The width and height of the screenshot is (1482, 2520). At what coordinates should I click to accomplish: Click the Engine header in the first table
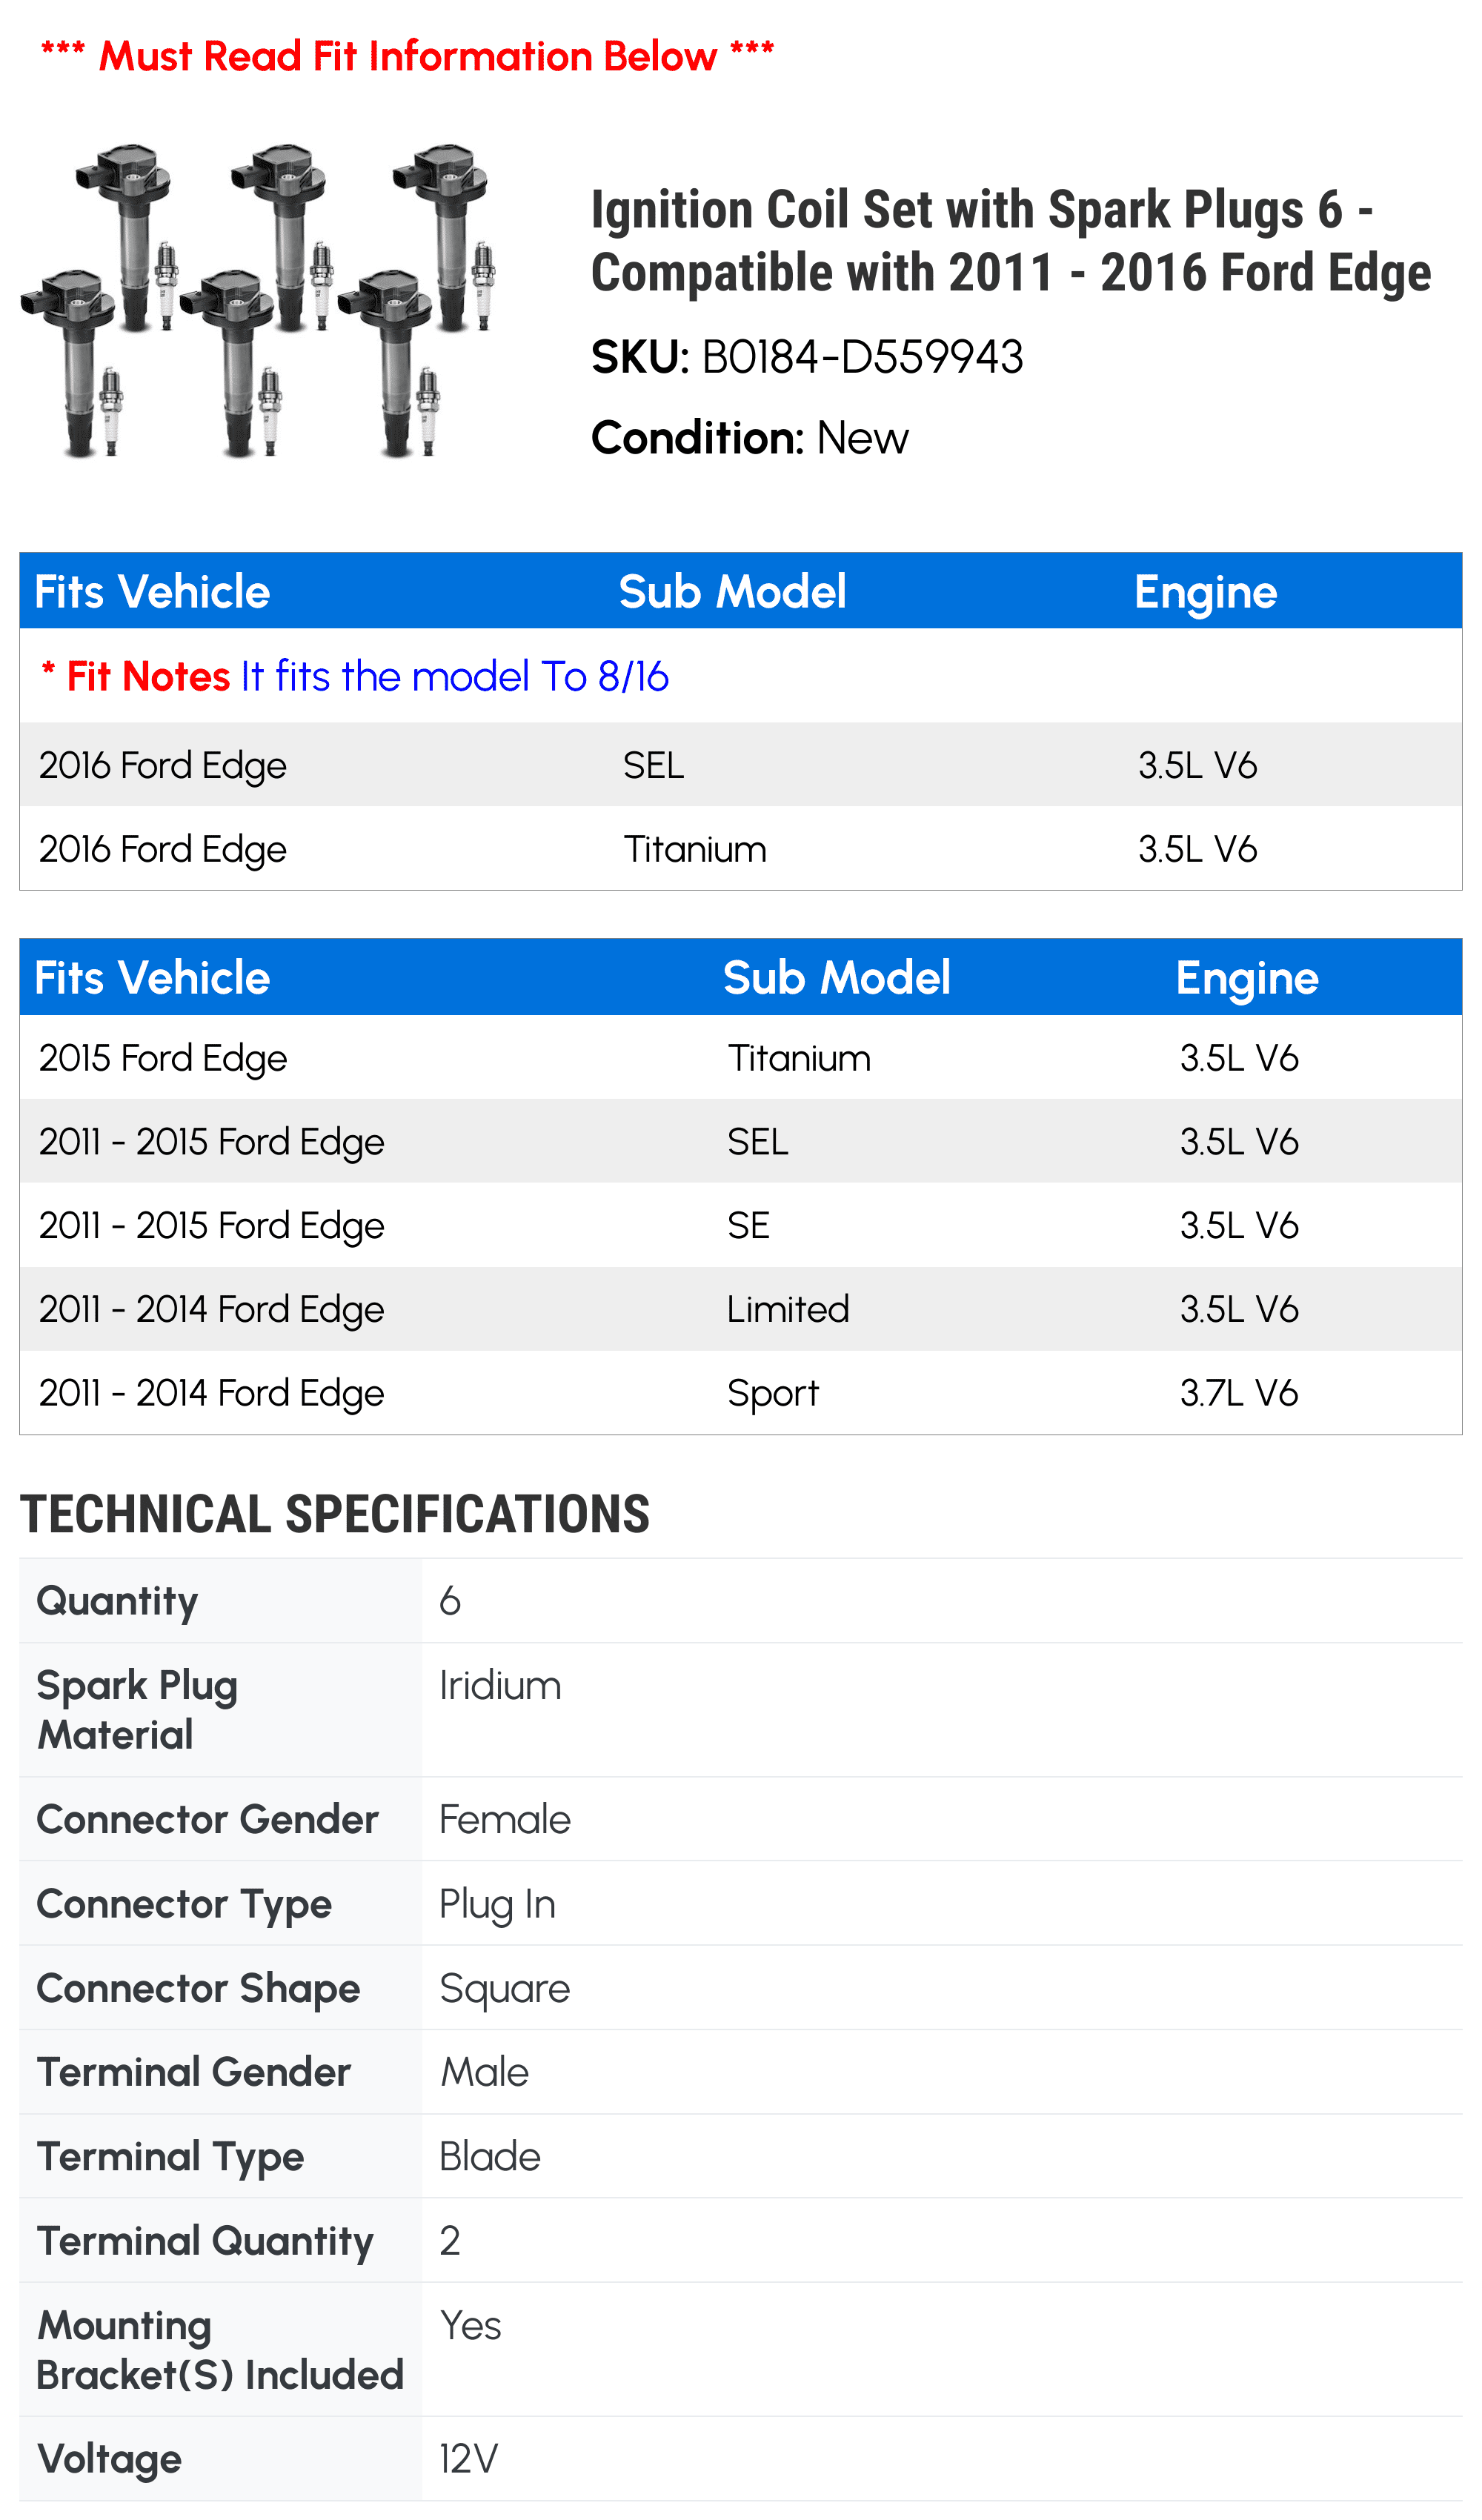pos(1206,592)
